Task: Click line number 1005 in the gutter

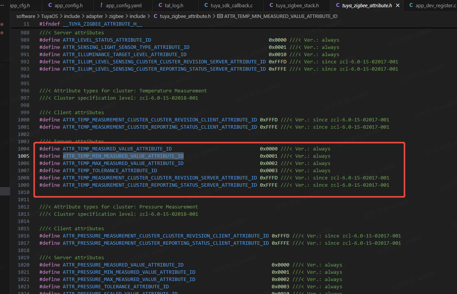Action: pos(23,156)
